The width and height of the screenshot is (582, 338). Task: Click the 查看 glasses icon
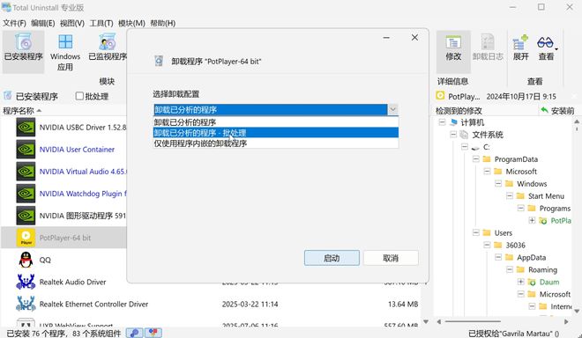pos(545,42)
